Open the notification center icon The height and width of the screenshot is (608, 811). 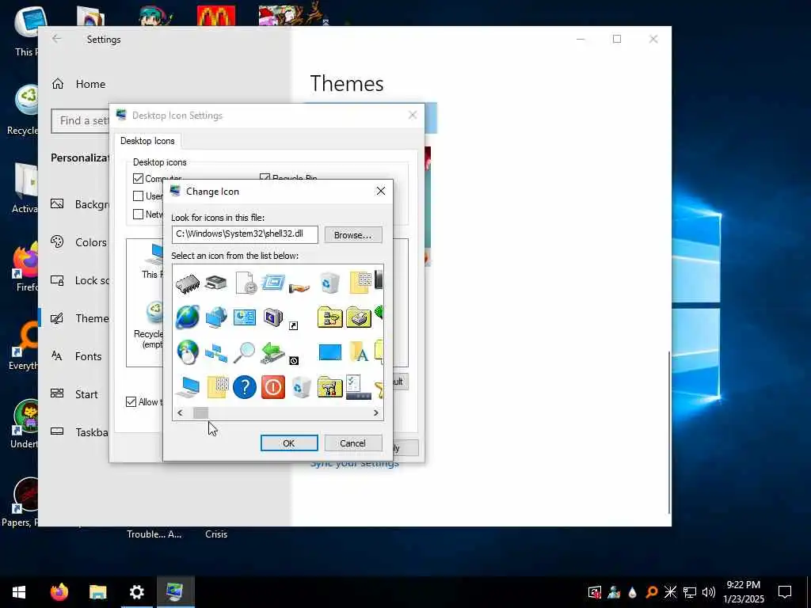(785, 592)
